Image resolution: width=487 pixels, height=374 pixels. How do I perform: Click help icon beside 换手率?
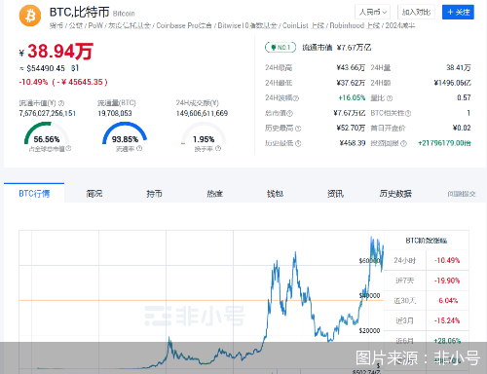pyautogui.click(x=218, y=148)
